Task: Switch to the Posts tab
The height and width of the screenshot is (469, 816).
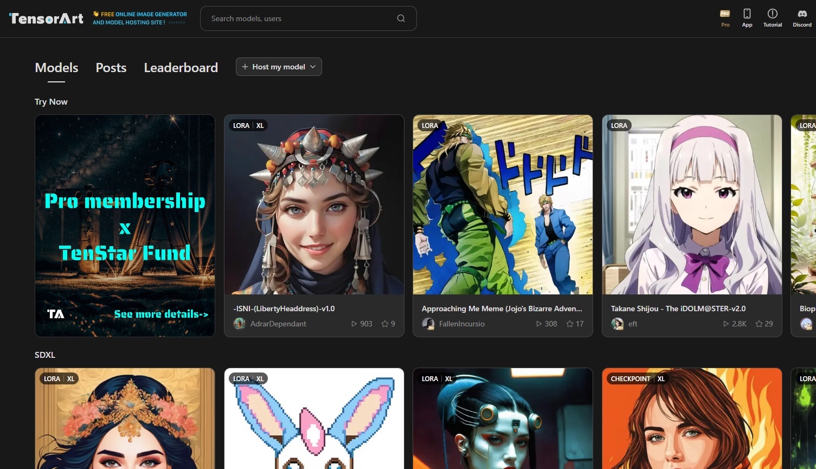Action: (x=111, y=68)
